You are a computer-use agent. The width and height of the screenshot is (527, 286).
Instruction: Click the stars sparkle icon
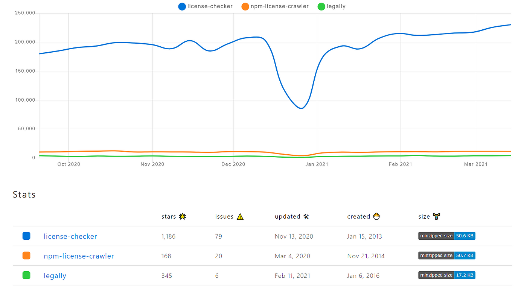183,216
